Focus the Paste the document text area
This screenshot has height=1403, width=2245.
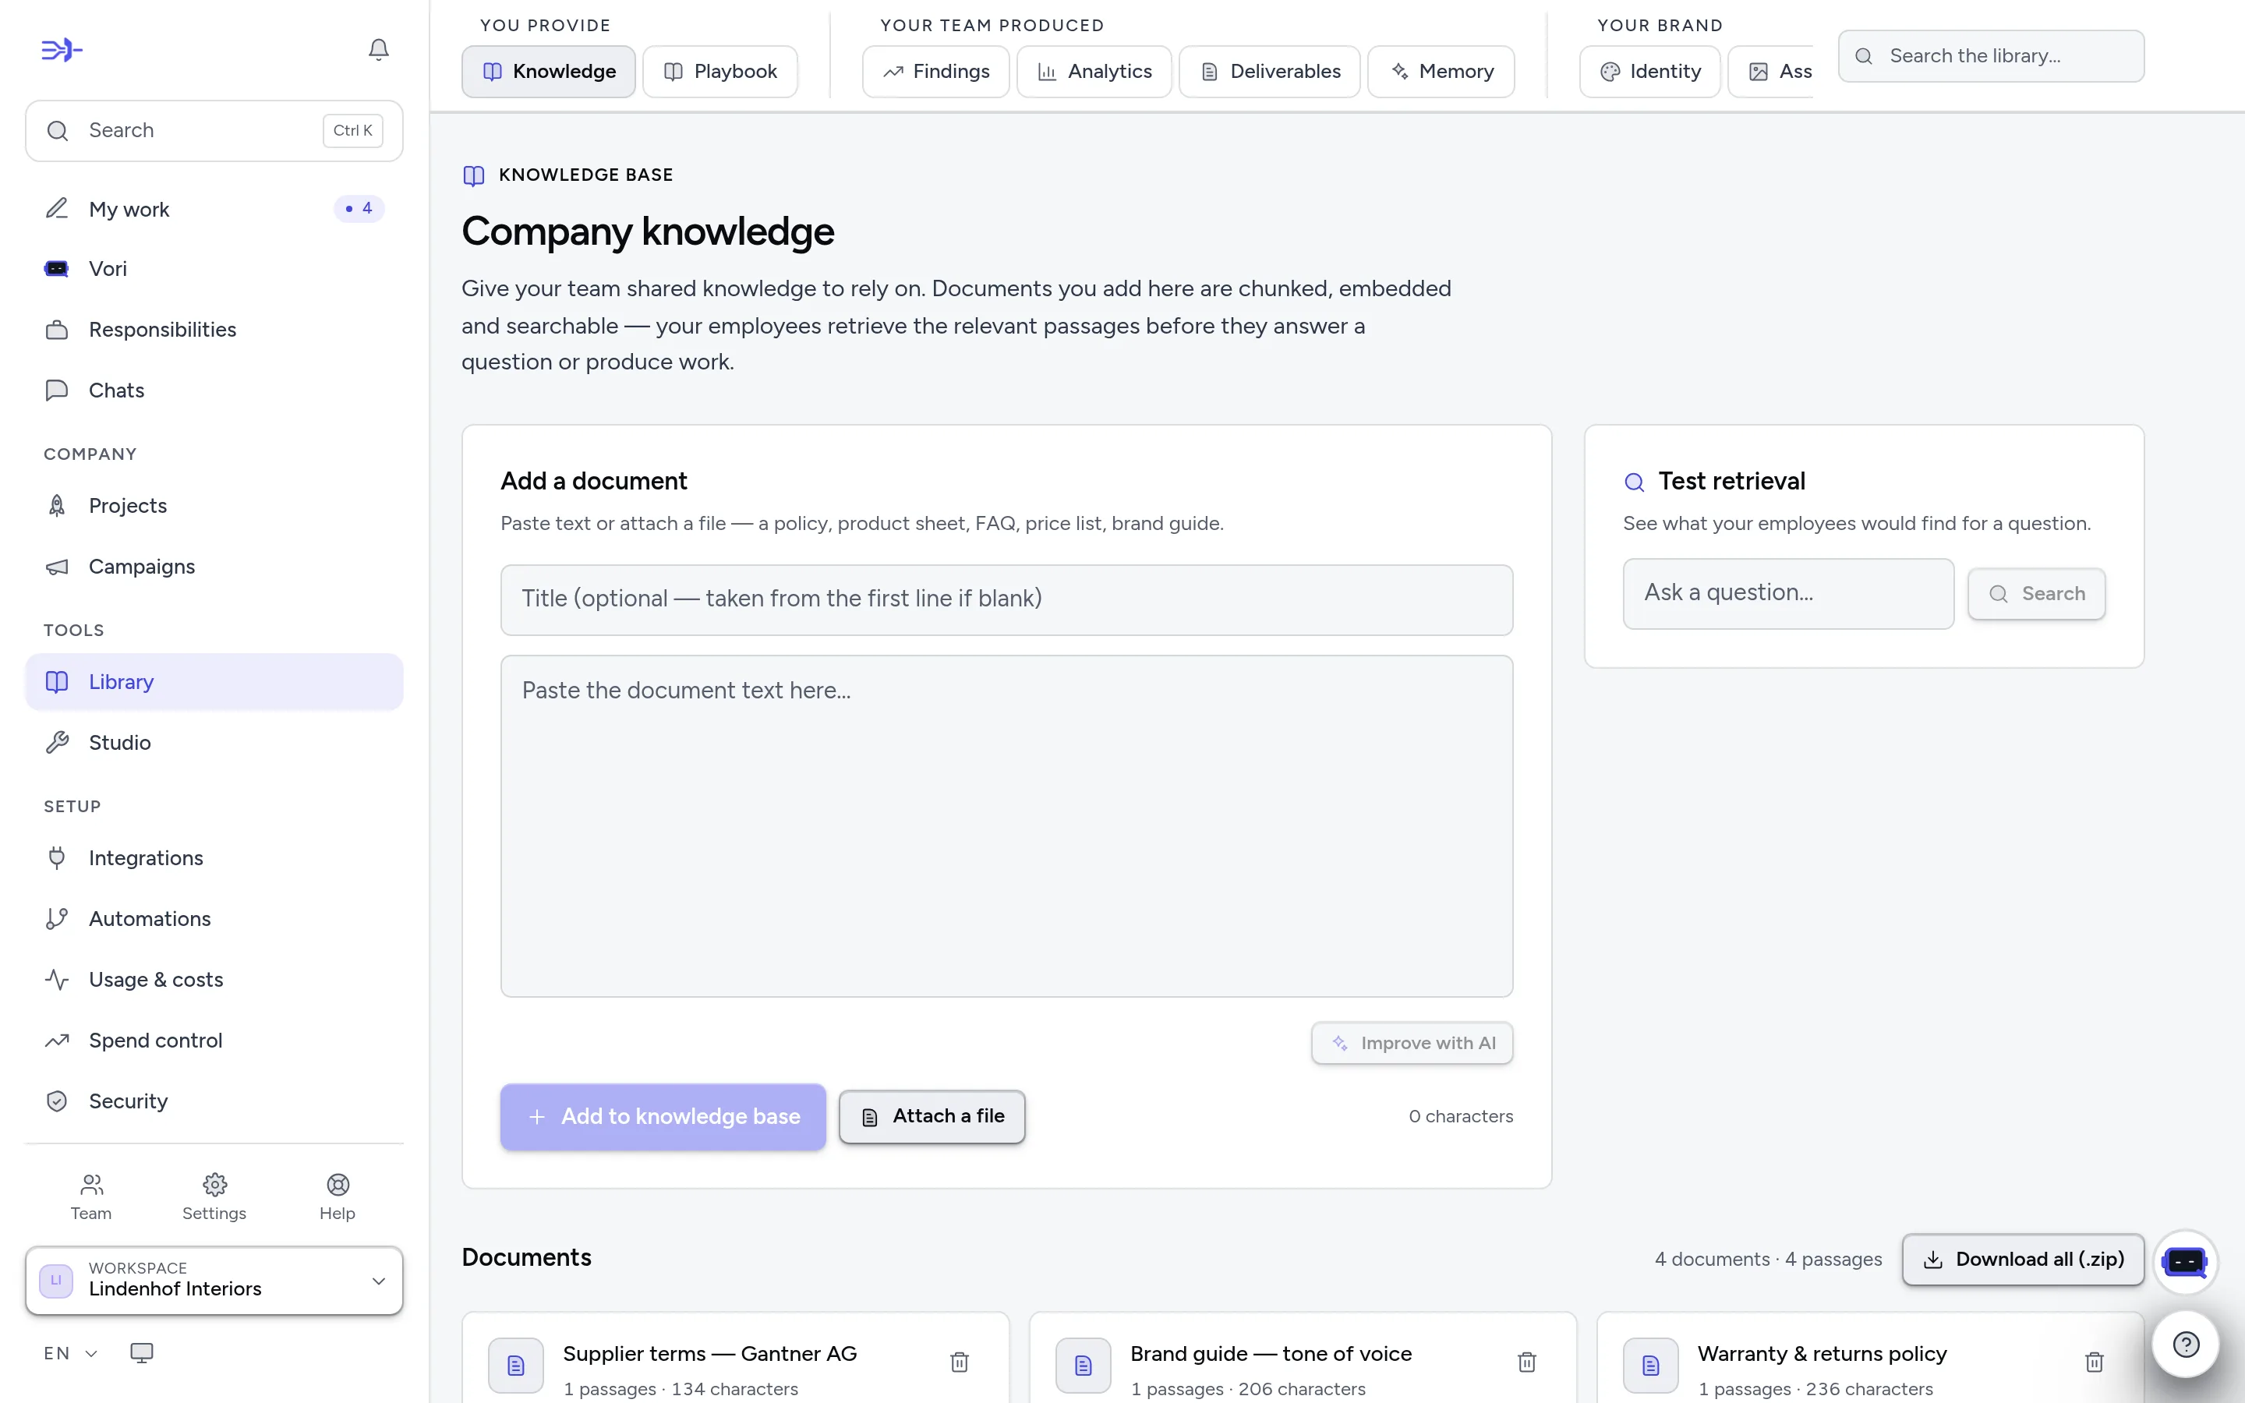point(1006,826)
